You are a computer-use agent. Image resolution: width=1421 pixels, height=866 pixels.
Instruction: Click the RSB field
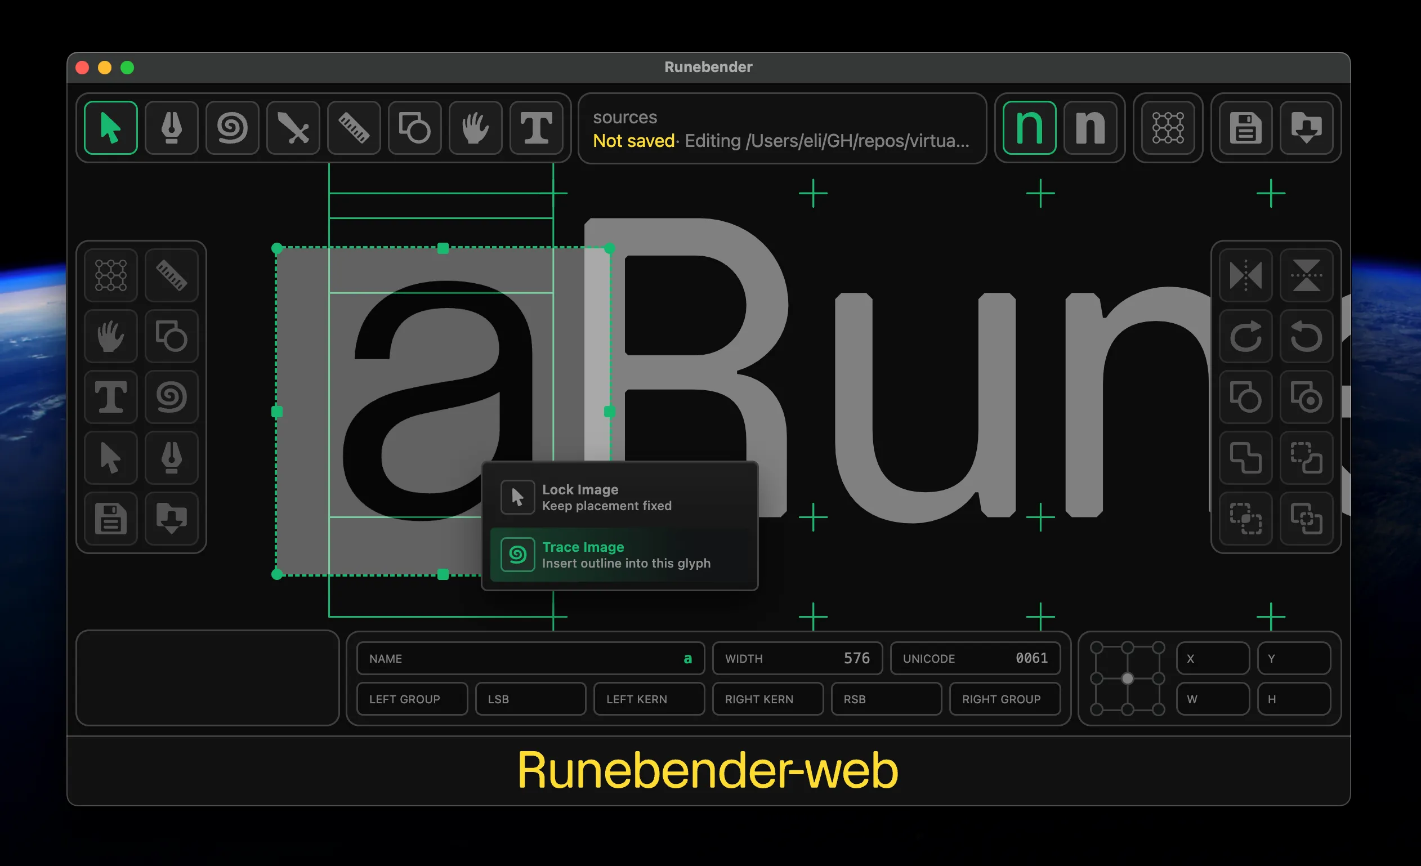886,699
